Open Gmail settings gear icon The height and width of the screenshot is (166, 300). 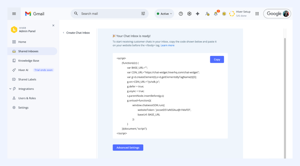coord(189,14)
